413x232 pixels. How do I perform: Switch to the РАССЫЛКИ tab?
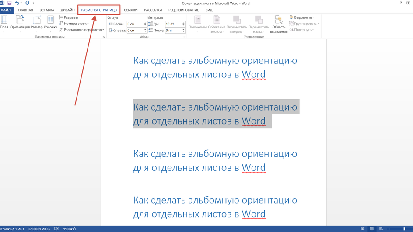pos(153,10)
